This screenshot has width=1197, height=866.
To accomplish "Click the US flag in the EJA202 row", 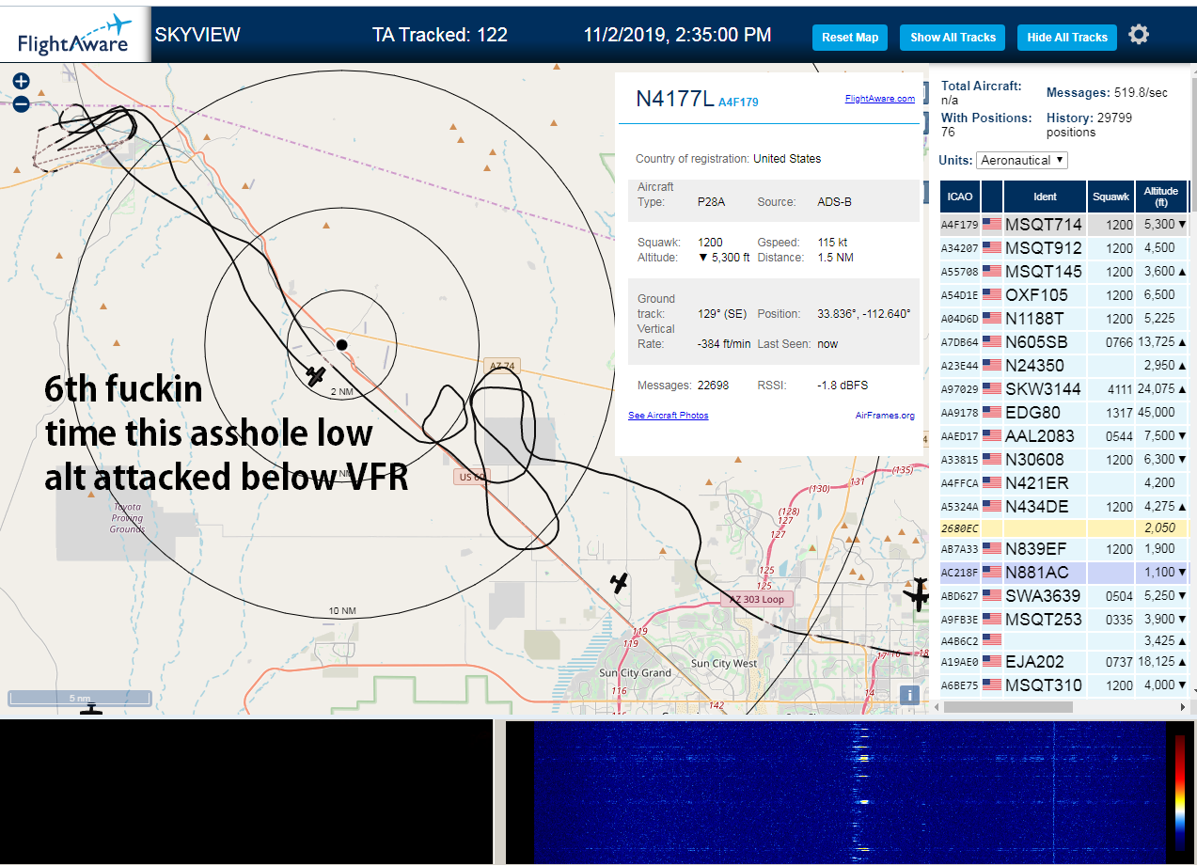I will tap(991, 662).
